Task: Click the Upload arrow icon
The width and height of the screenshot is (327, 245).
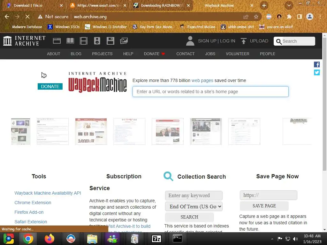Action: tap(243, 41)
